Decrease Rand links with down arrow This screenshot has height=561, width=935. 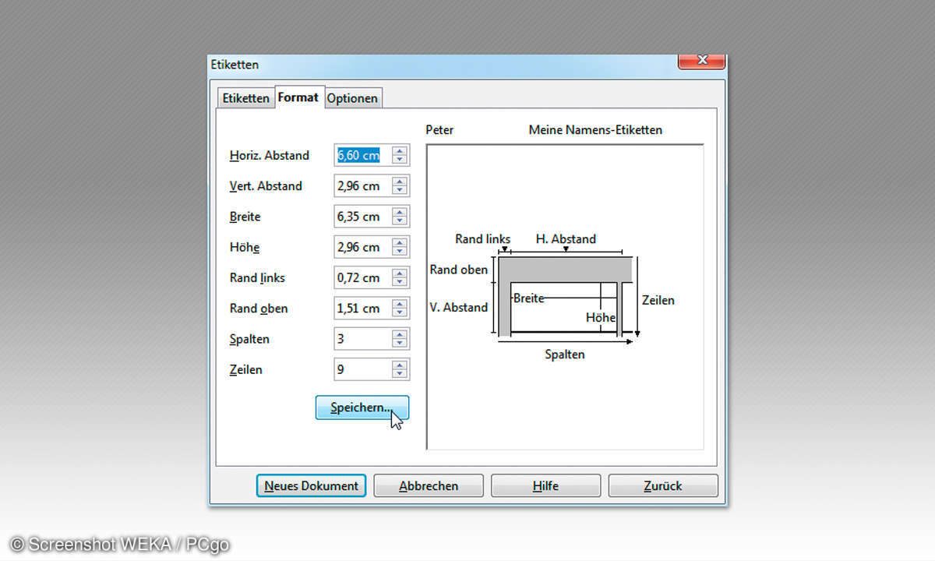(x=400, y=282)
